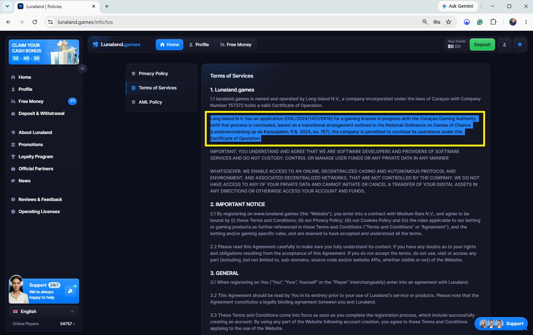Image resolution: width=533 pixels, height=335 pixels.
Task: Click the Reviews & Feedback icon
Action: point(13,200)
